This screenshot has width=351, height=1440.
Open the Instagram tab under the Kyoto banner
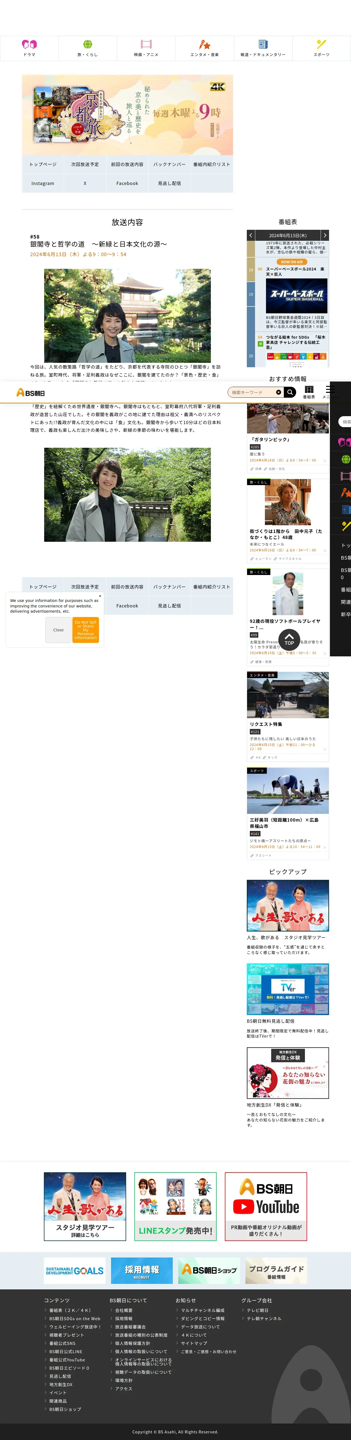(x=43, y=183)
